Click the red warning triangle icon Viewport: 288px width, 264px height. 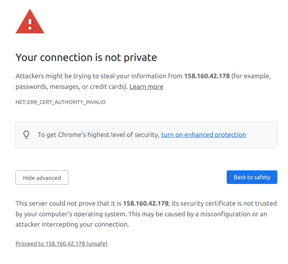tap(30, 22)
